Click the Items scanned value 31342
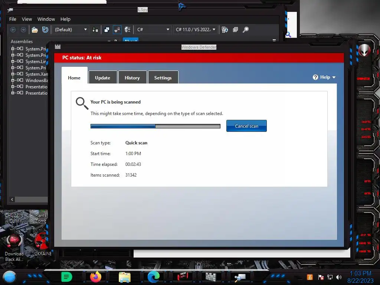380x285 pixels. click(131, 175)
